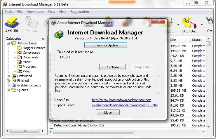Close the Categories panel
The width and height of the screenshot is (216, 139).
[43, 39]
